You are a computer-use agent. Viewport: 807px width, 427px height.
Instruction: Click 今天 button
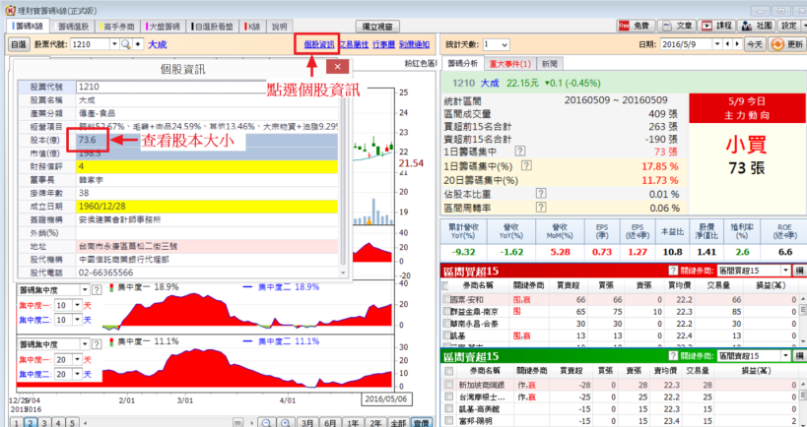point(755,44)
